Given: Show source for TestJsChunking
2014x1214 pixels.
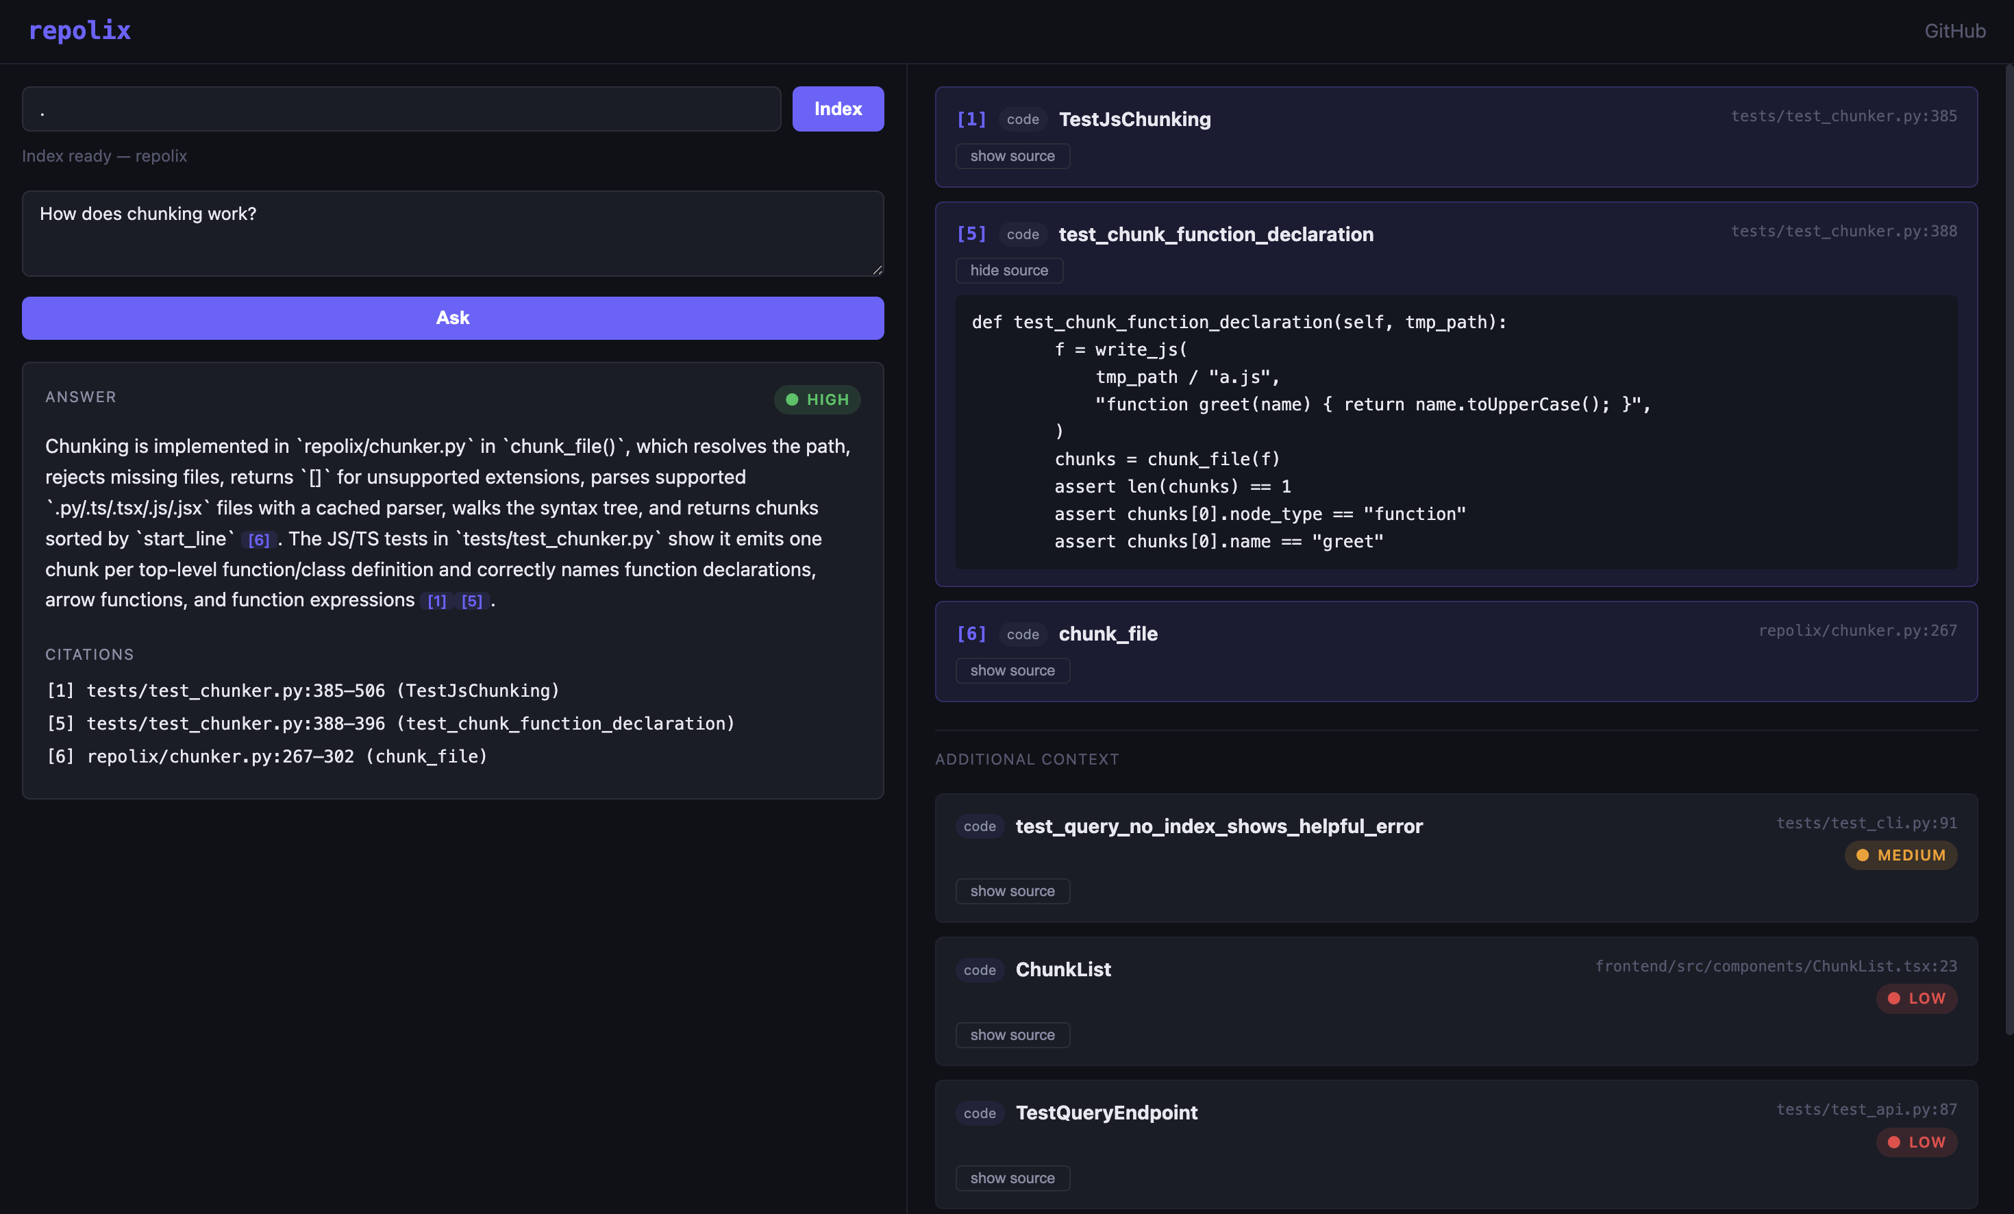Looking at the screenshot, I should click(1012, 156).
